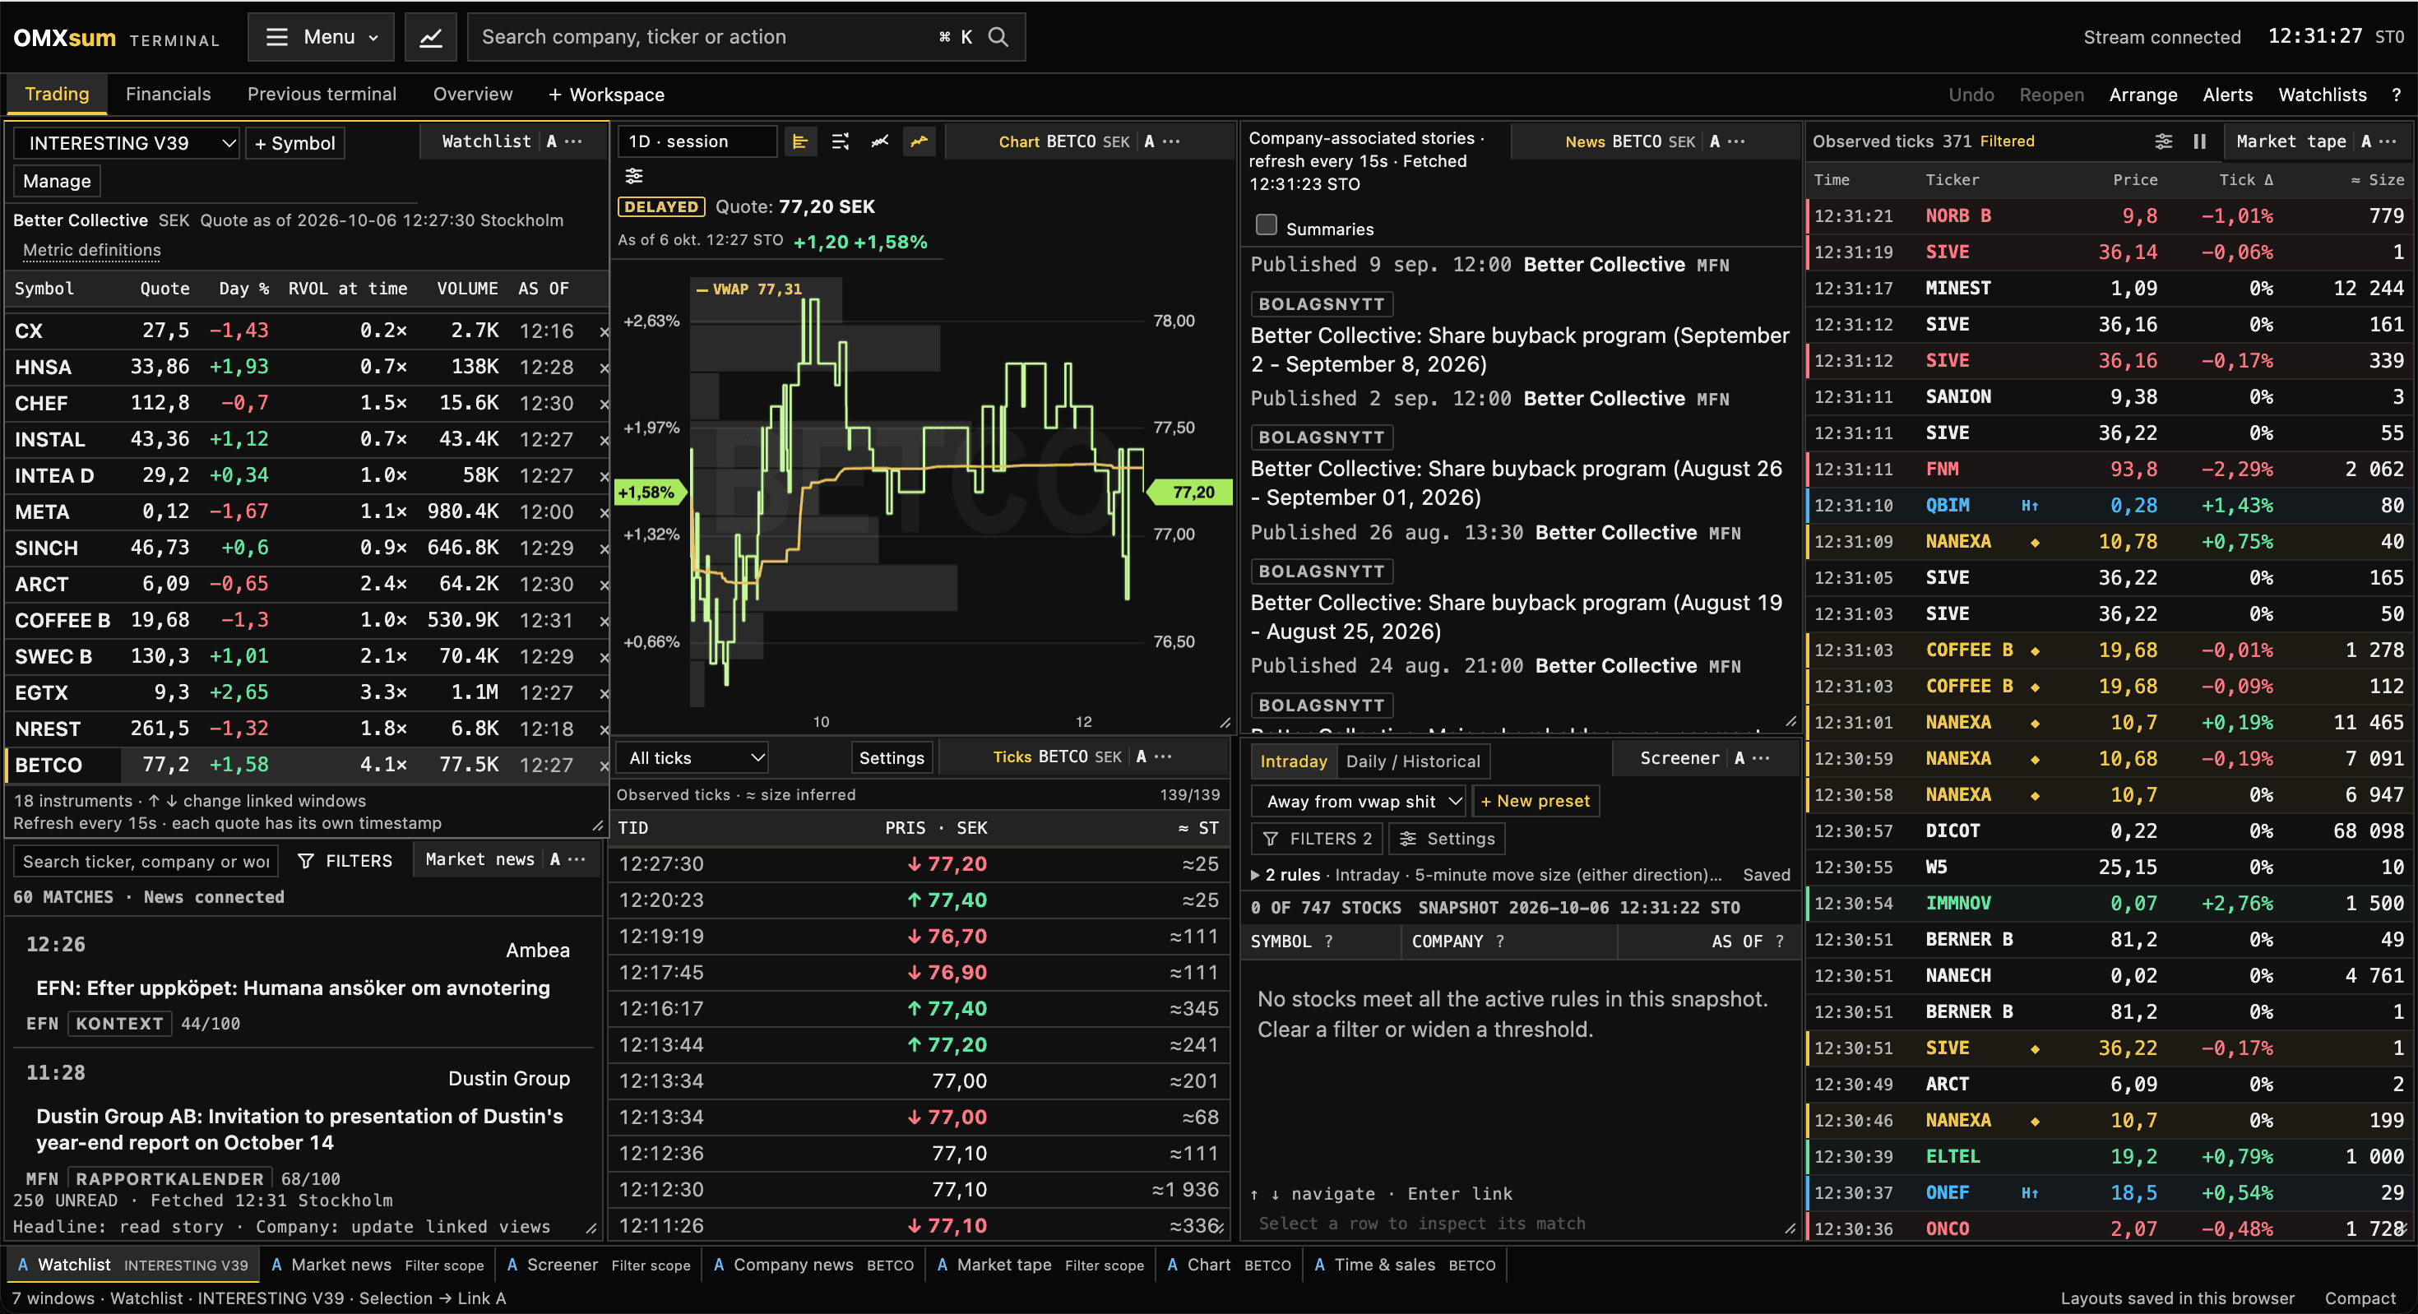
Task: Click the + Symbol button
Action: 294,142
